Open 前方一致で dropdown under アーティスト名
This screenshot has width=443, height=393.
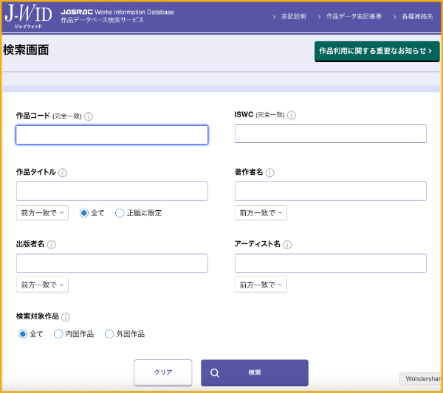(x=261, y=285)
